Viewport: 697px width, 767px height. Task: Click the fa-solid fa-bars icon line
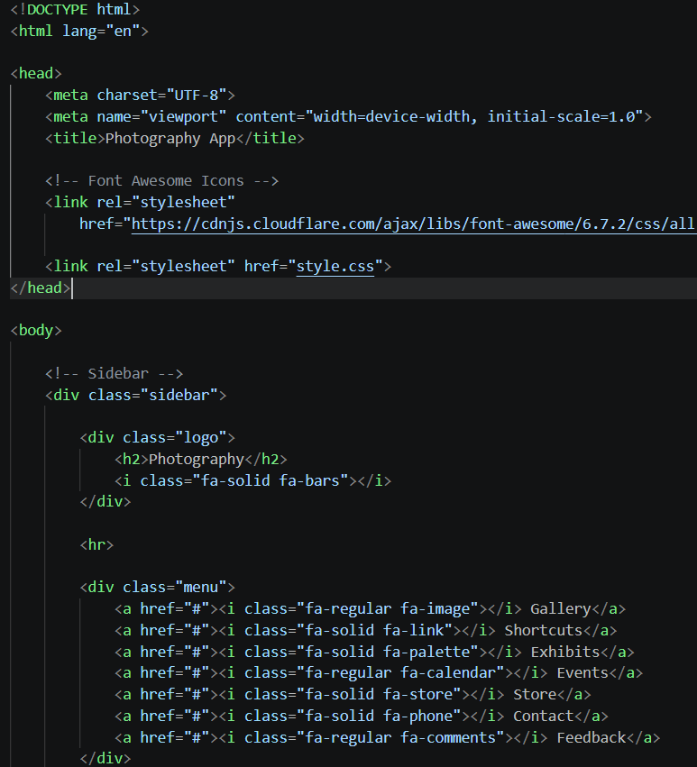[x=252, y=481]
